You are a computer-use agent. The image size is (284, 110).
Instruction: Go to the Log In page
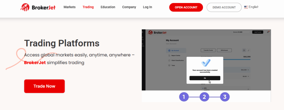point(148,7)
